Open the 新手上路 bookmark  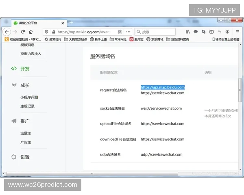(98, 39)
